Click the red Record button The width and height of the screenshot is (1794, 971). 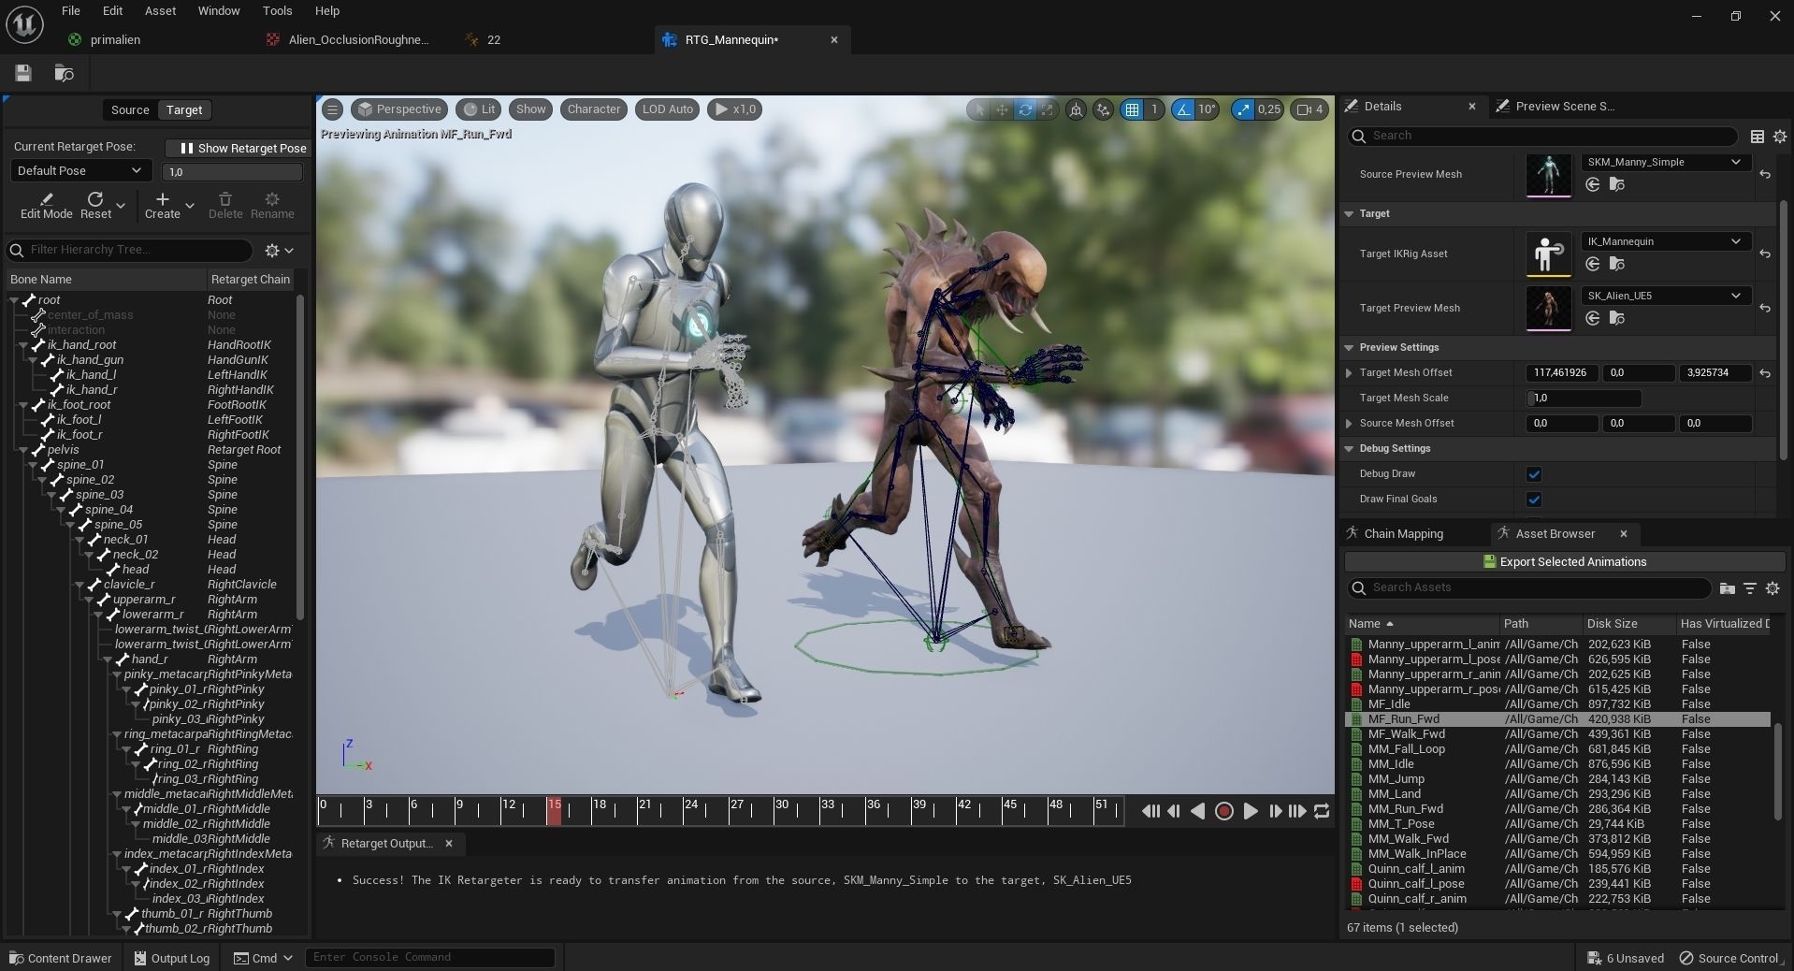pos(1223,811)
